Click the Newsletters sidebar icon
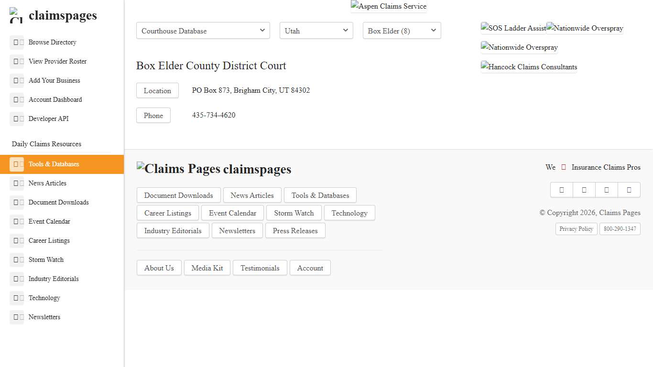653x367 pixels. pyautogui.click(x=17, y=317)
